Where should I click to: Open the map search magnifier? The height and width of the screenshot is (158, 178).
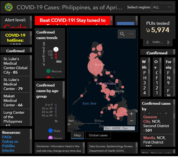click(x=122, y=34)
